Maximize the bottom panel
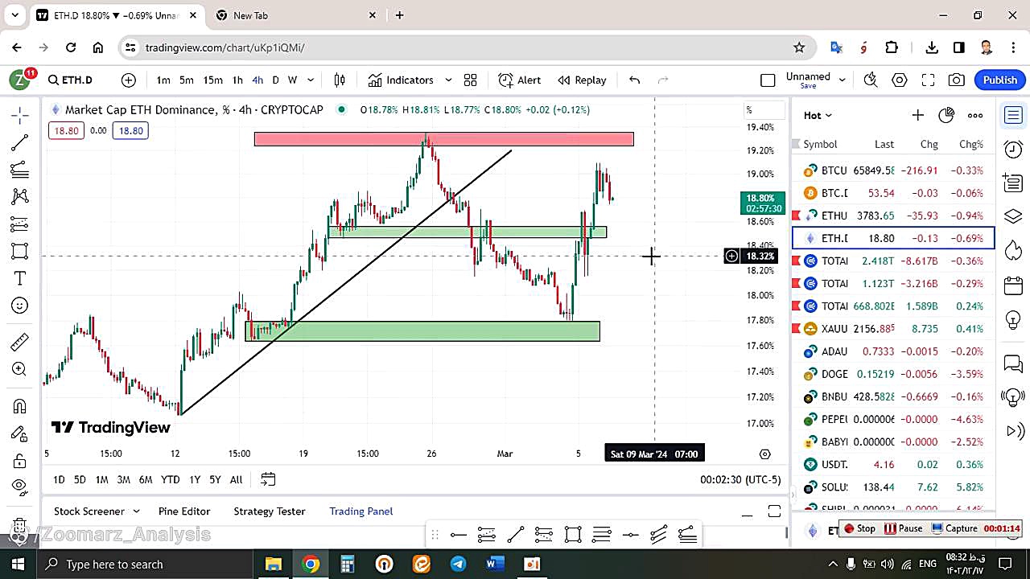 [x=774, y=511]
